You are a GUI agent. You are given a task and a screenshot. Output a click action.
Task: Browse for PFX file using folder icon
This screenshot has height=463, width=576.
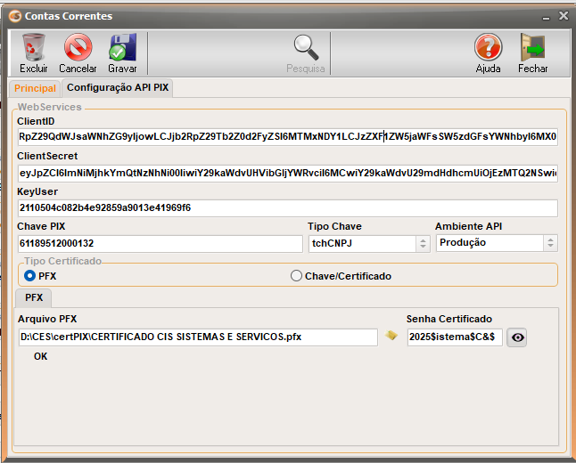[x=391, y=337]
